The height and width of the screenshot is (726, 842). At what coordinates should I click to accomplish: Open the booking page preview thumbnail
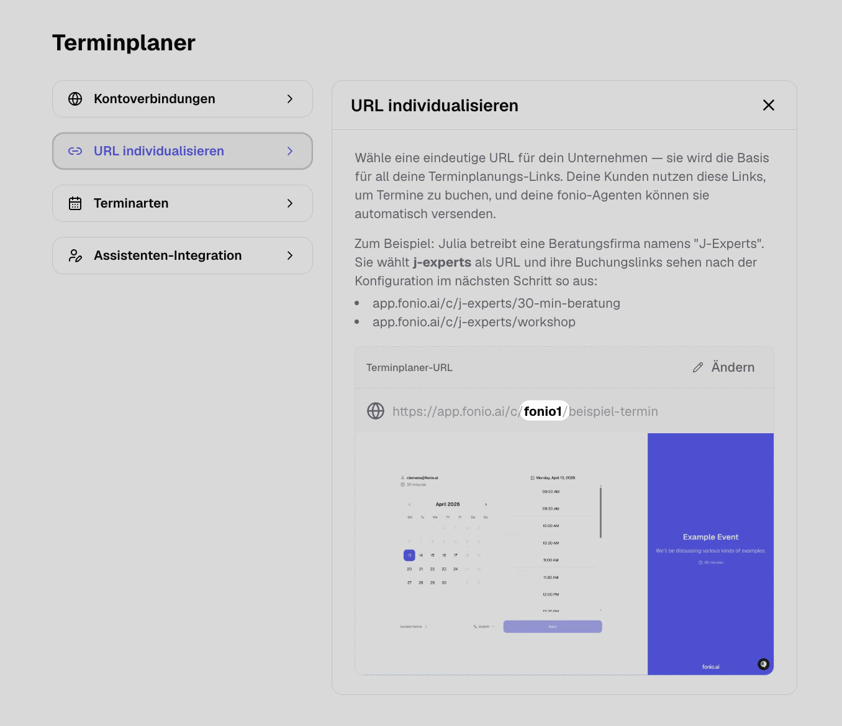(x=564, y=554)
